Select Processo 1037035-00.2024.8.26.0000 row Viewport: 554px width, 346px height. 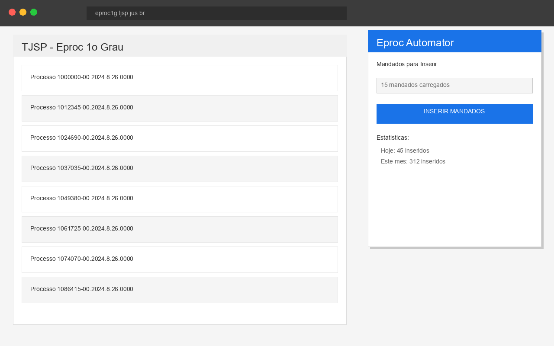click(x=180, y=169)
